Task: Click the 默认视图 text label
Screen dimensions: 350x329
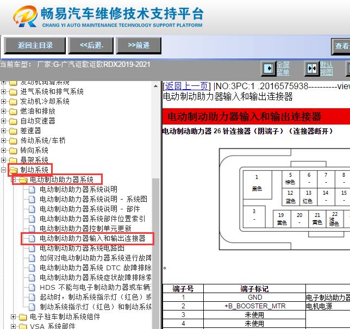Action: click(326, 69)
